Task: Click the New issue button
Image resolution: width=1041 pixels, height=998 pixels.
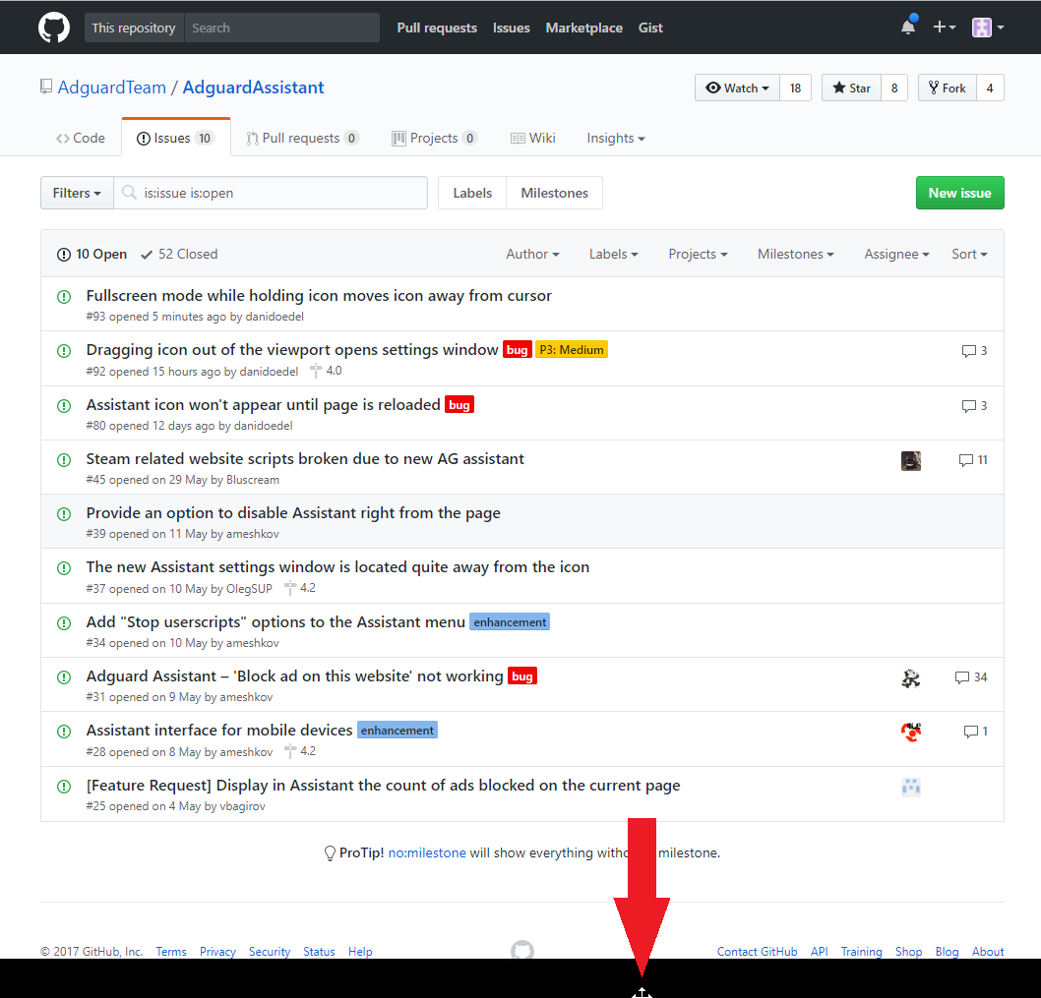Action: 959,193
